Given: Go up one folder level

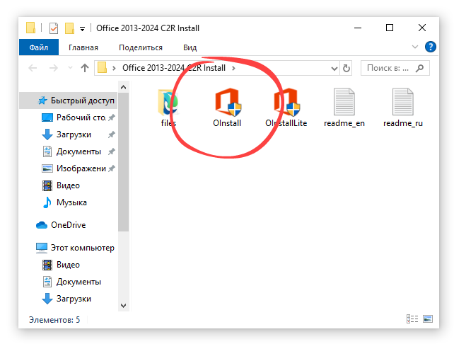Looking at the screenshot, I should [85, 68].
